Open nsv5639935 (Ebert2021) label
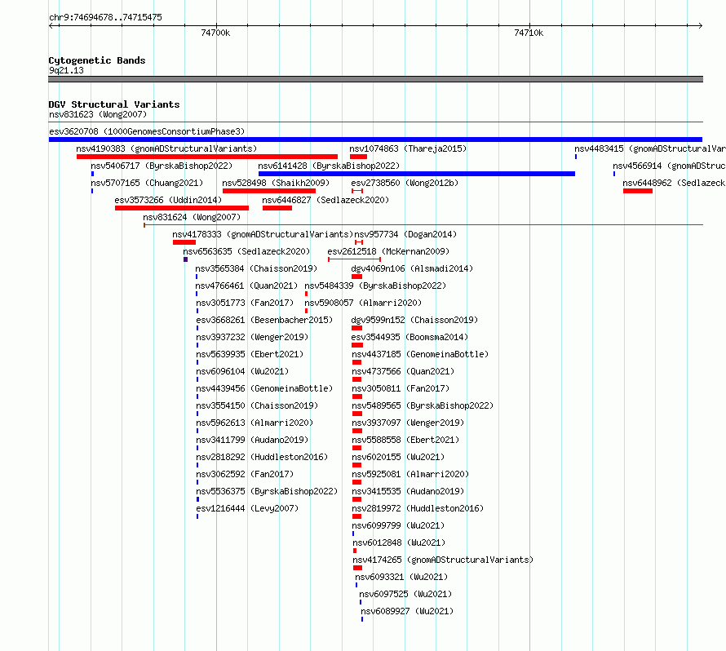Viewport: 726px width, 651px height. (250, 354)
